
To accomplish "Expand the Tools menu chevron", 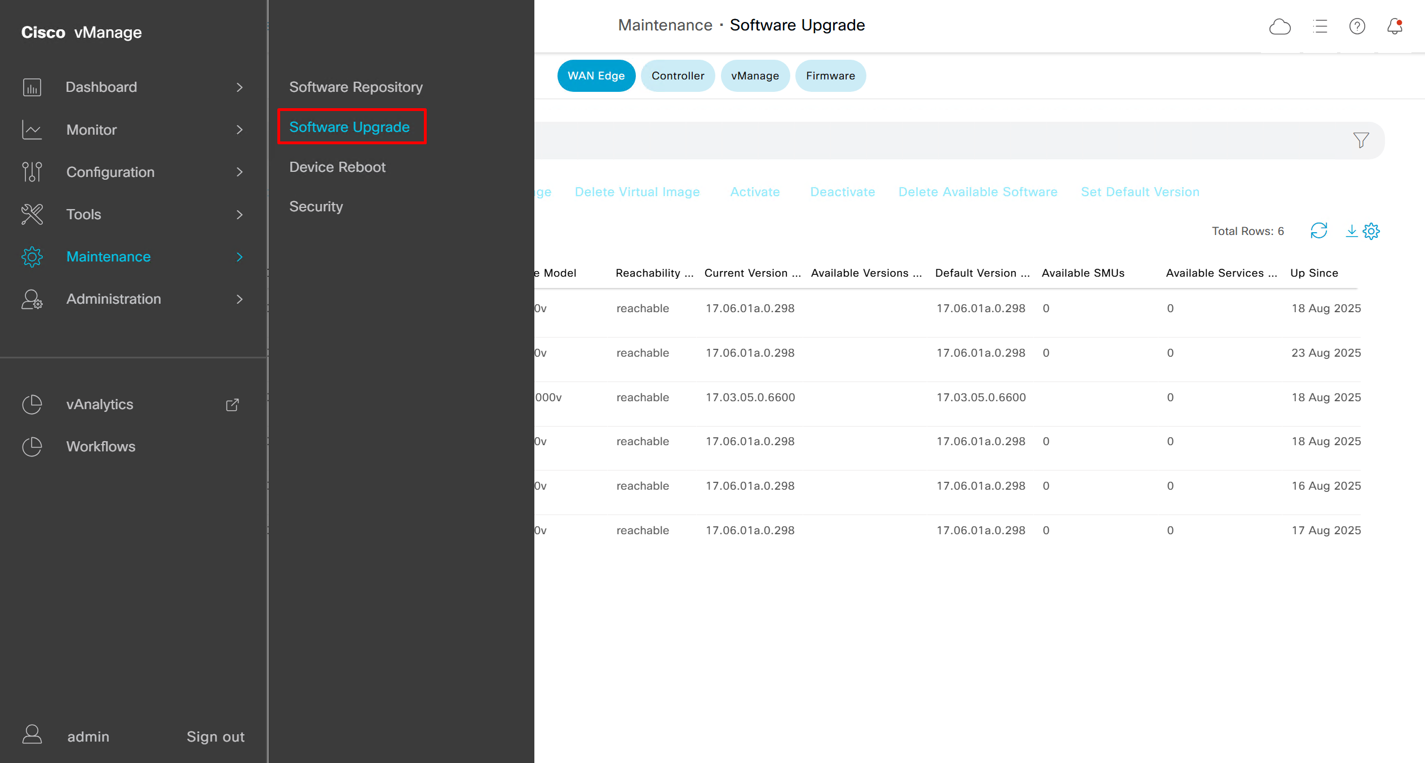I will [x=240, y=215].
